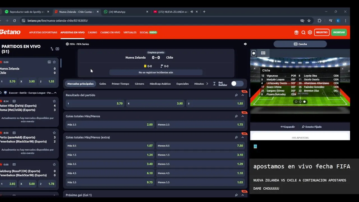Switch to Córners tab
359x202 pixels.
[139, 84]
